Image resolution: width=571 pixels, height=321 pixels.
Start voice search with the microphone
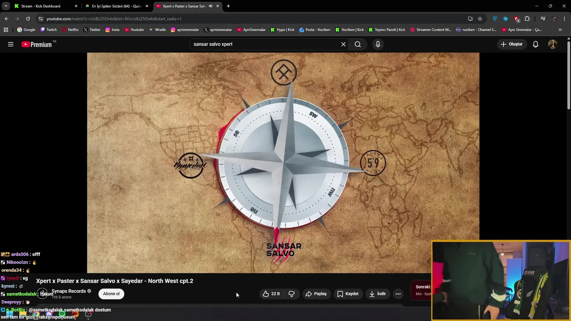coord(378,44)
